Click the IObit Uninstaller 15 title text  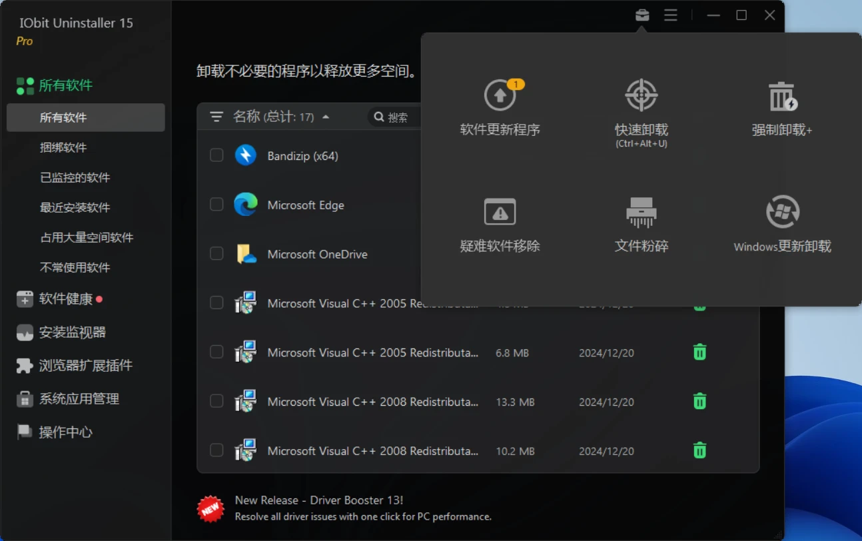(76, 23)
